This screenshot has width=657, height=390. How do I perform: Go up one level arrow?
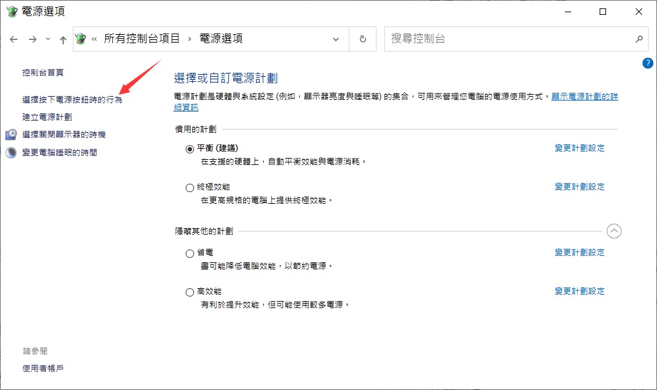pyautogui.click(x=63, y=40)
